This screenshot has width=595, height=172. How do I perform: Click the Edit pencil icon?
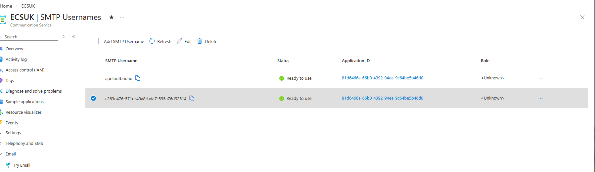coord(179,41)
